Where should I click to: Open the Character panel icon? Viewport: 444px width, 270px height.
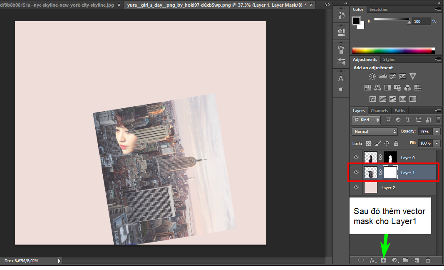[x=341, y=78]
